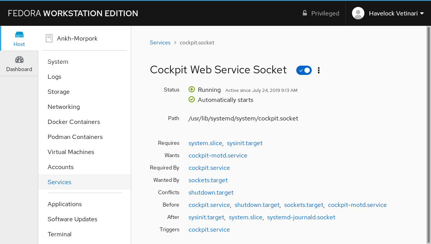The height and width of the screenshot is (244, 431).
Task: Toggle the Cockpit Web Service Socket switch
Action: pyautogui.click(x=304, y=70)
